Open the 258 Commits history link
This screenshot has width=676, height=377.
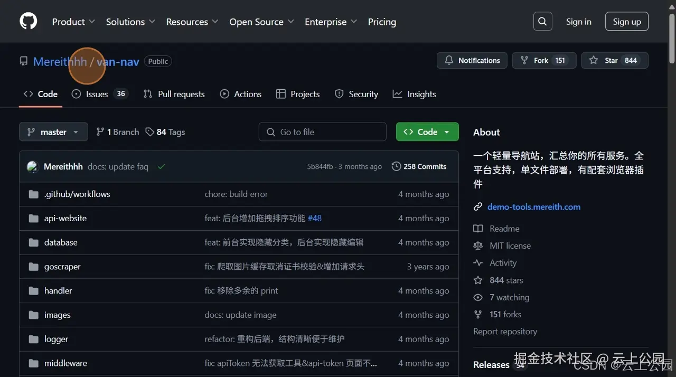419,167
